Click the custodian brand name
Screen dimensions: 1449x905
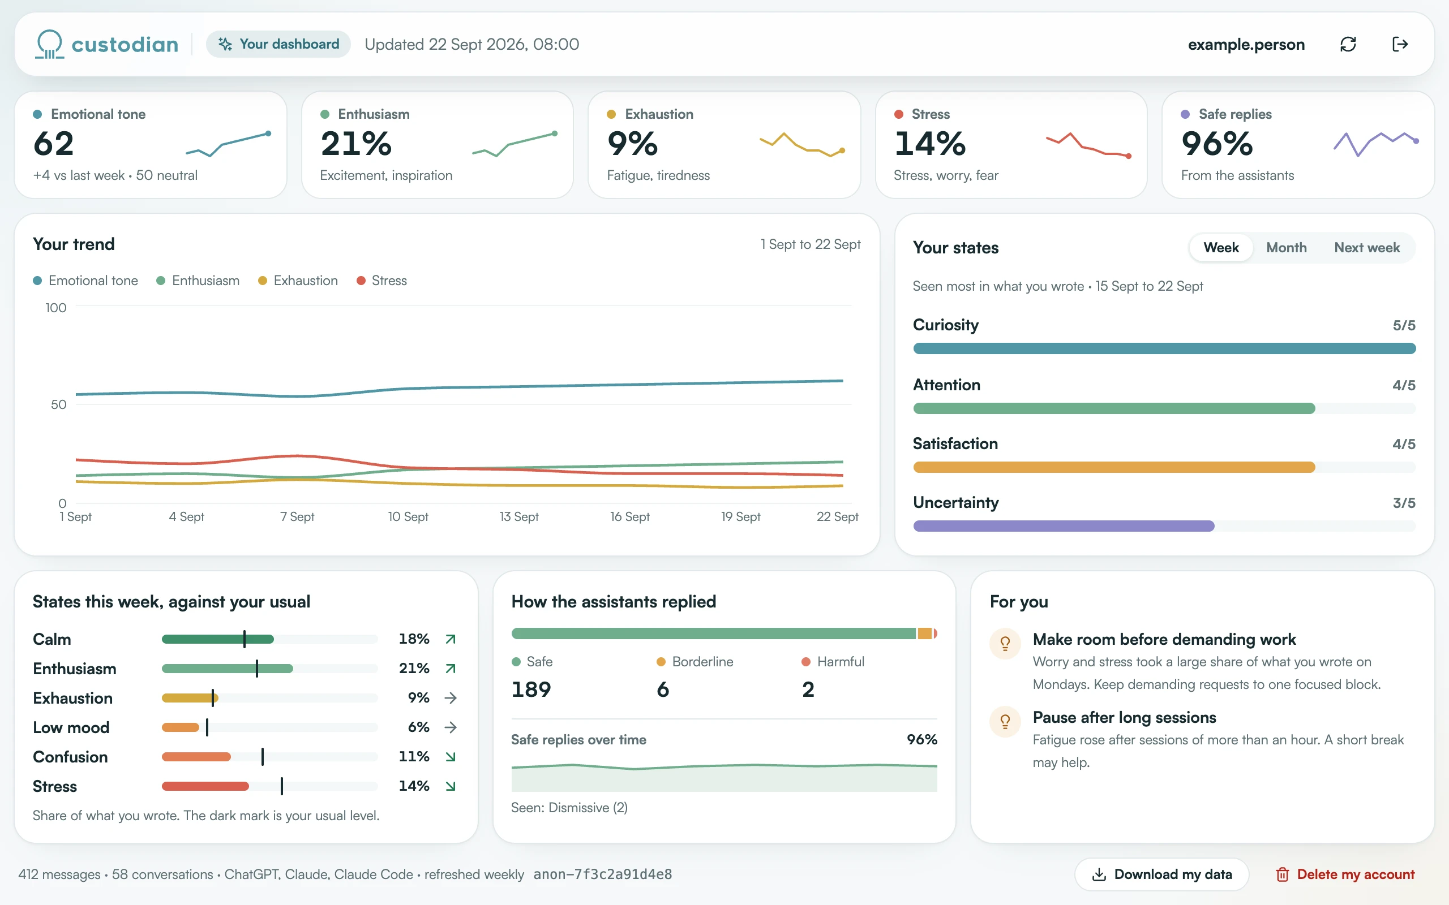(x=125, y=44)
